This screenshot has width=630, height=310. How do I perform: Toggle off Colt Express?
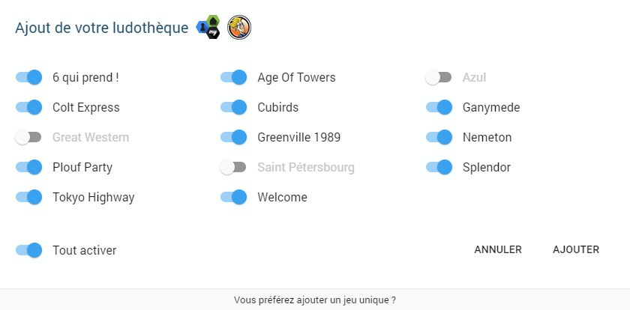pyautogui.click(x=29, y=107)
